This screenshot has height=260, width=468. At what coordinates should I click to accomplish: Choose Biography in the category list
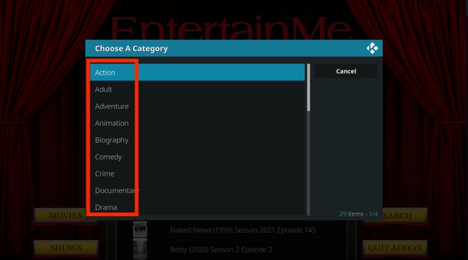pyautogui.click(x=197, y=140)
